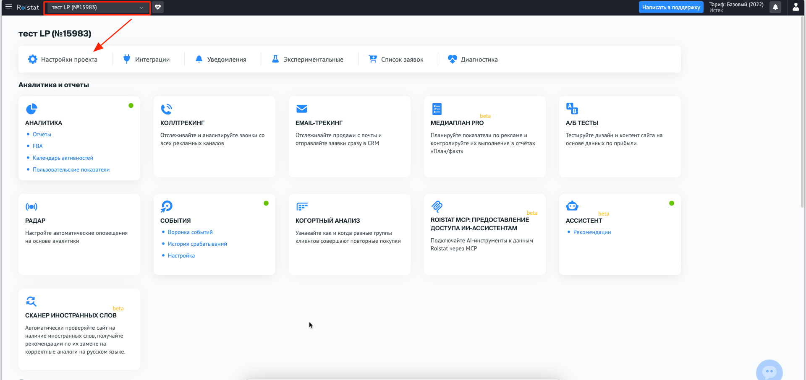Viewport: 806px width, 380px height.
Task: Click the heart diagnostics icon in top bar
Action: [x=158, y=7]
